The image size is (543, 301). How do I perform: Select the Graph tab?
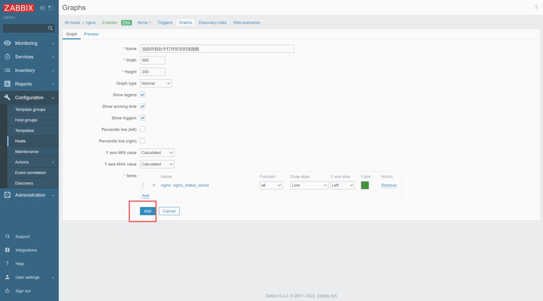pos(72,34)
